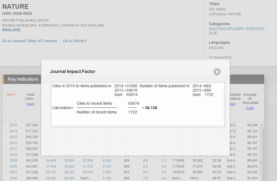
Task: Open 2009 value 33.855 link
Action: coord(69,160)
